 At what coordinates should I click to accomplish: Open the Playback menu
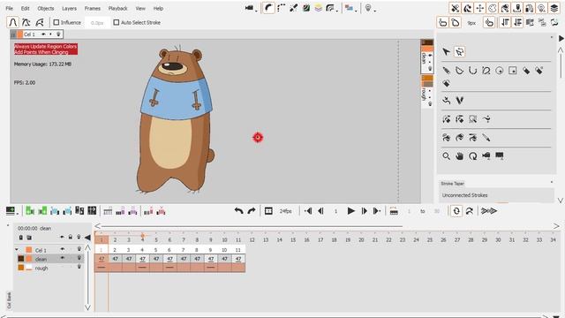[117, 8]
